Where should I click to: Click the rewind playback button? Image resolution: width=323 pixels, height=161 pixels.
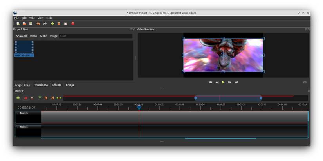[217, 82]
